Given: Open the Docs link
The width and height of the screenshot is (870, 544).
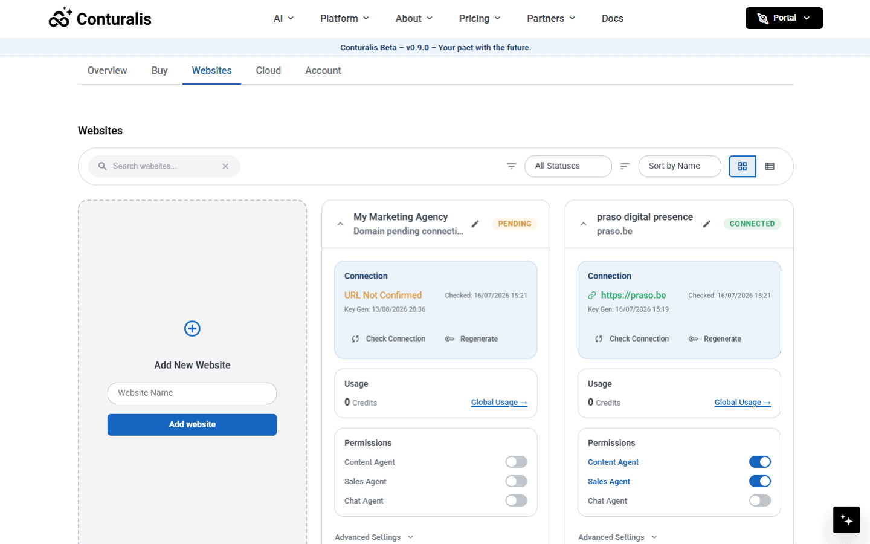Looking at the screenshot, I should pos(613,18).
